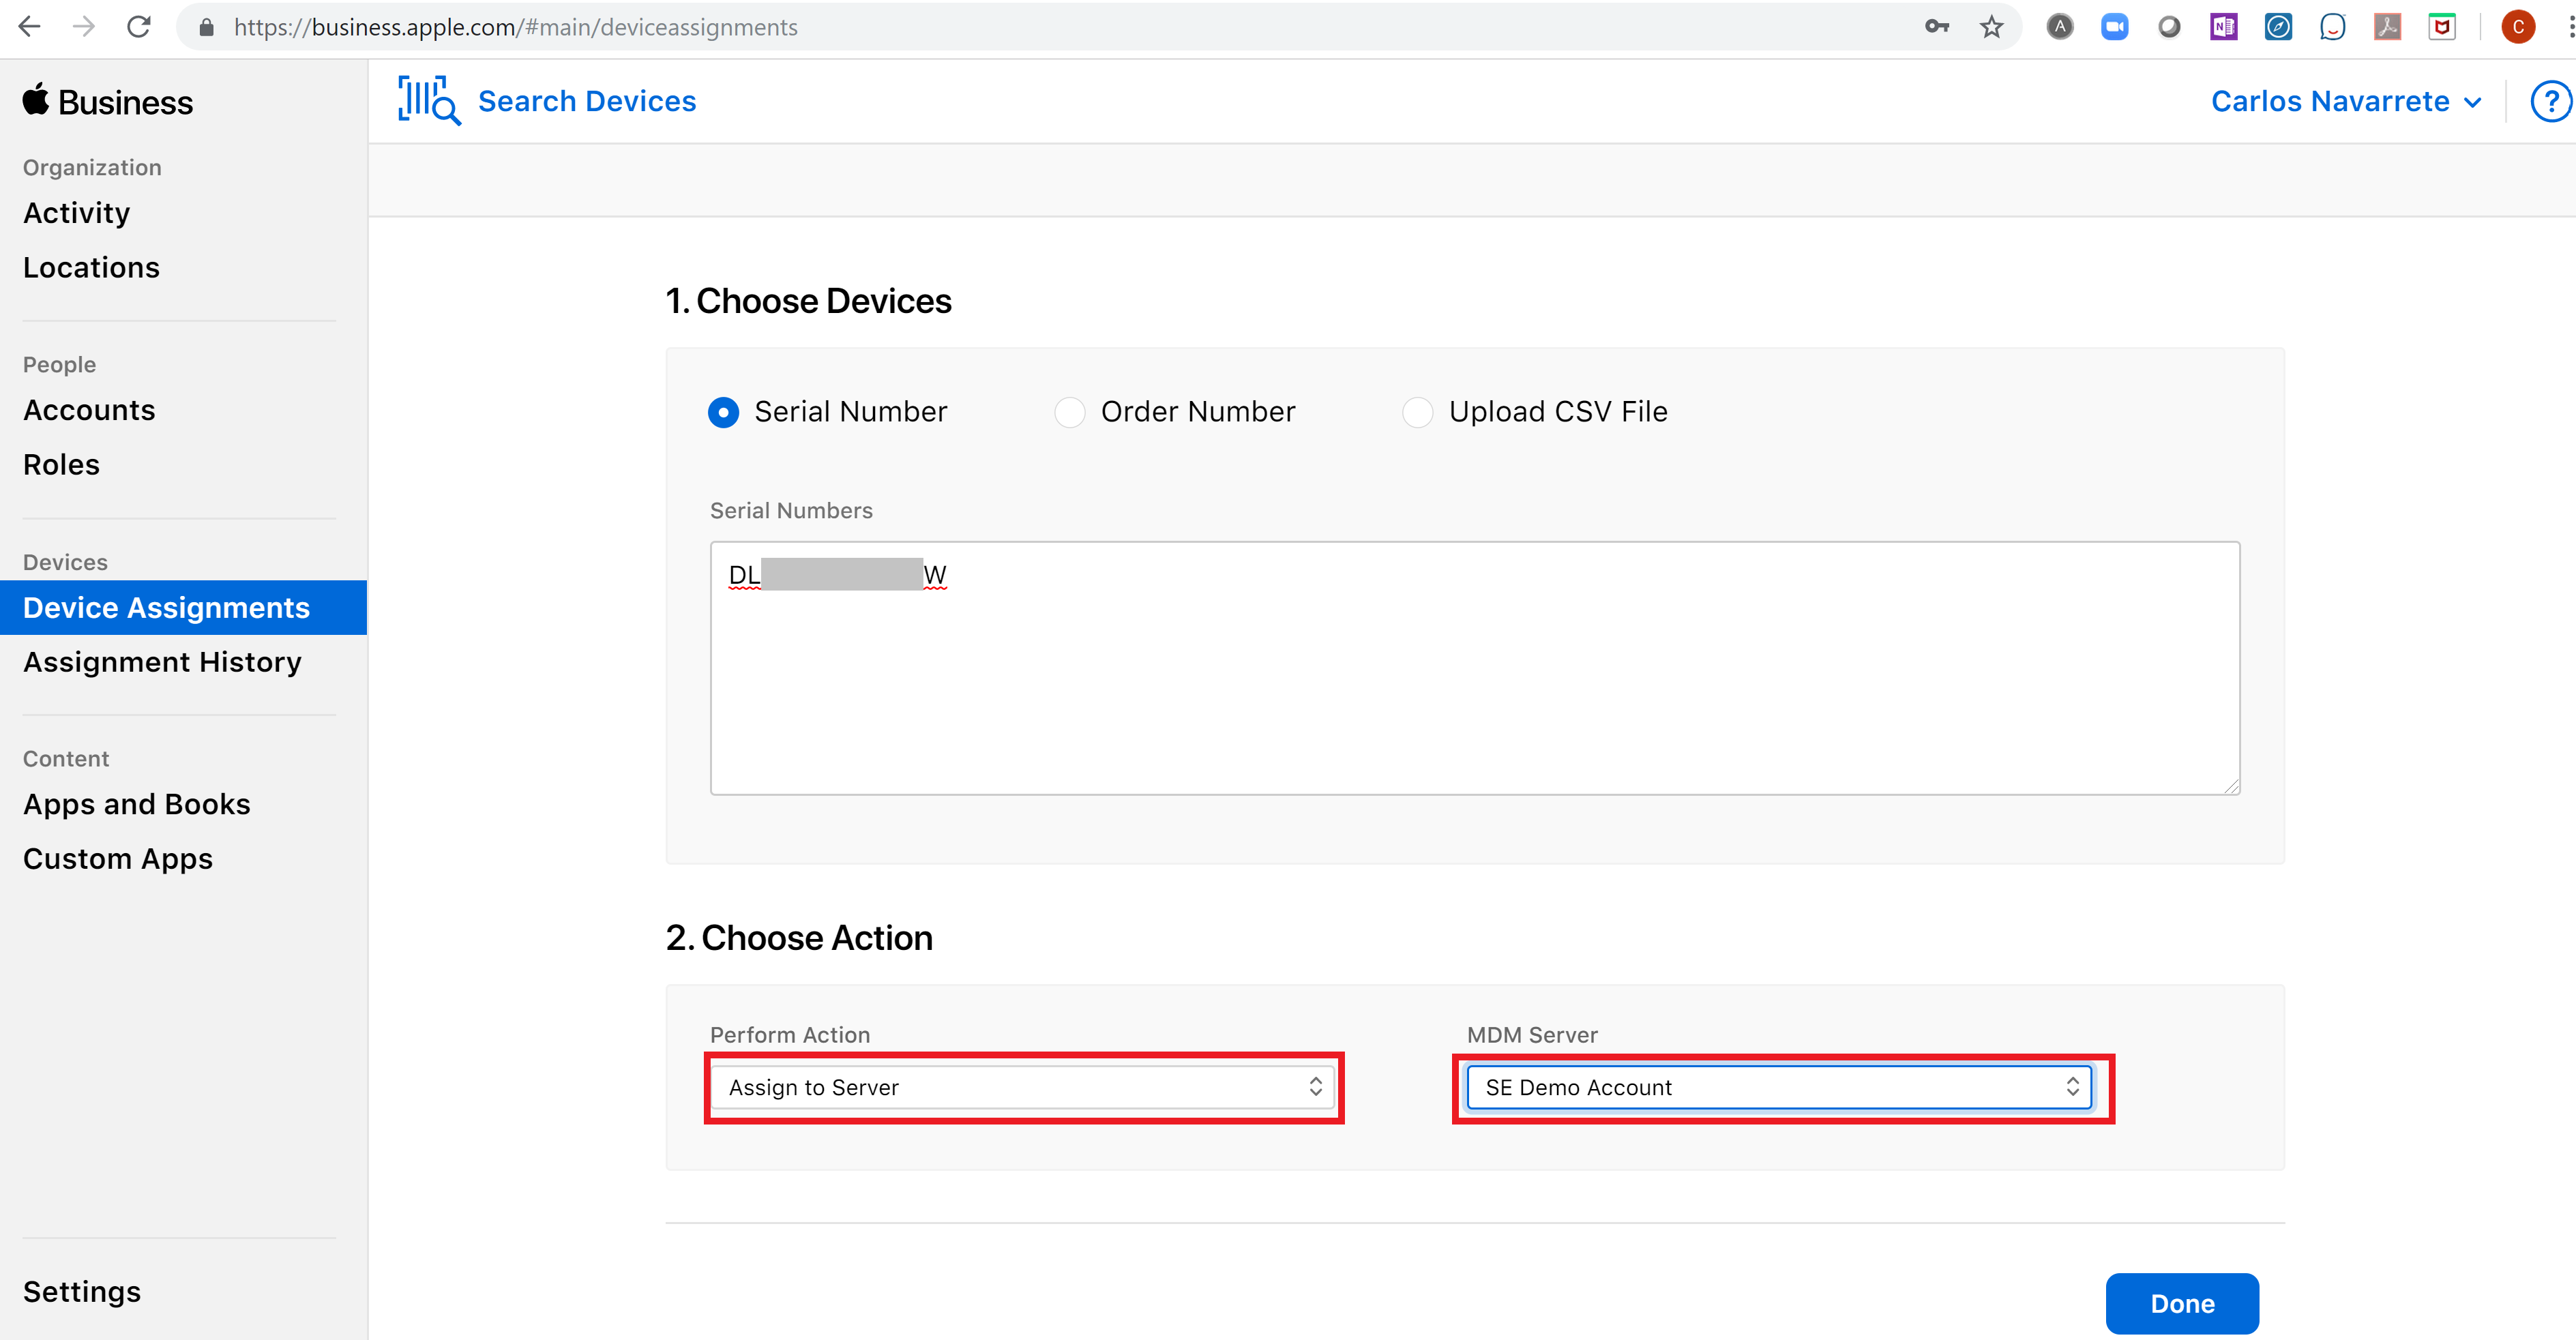Open Settings in the sidebar

point(82,1292)
